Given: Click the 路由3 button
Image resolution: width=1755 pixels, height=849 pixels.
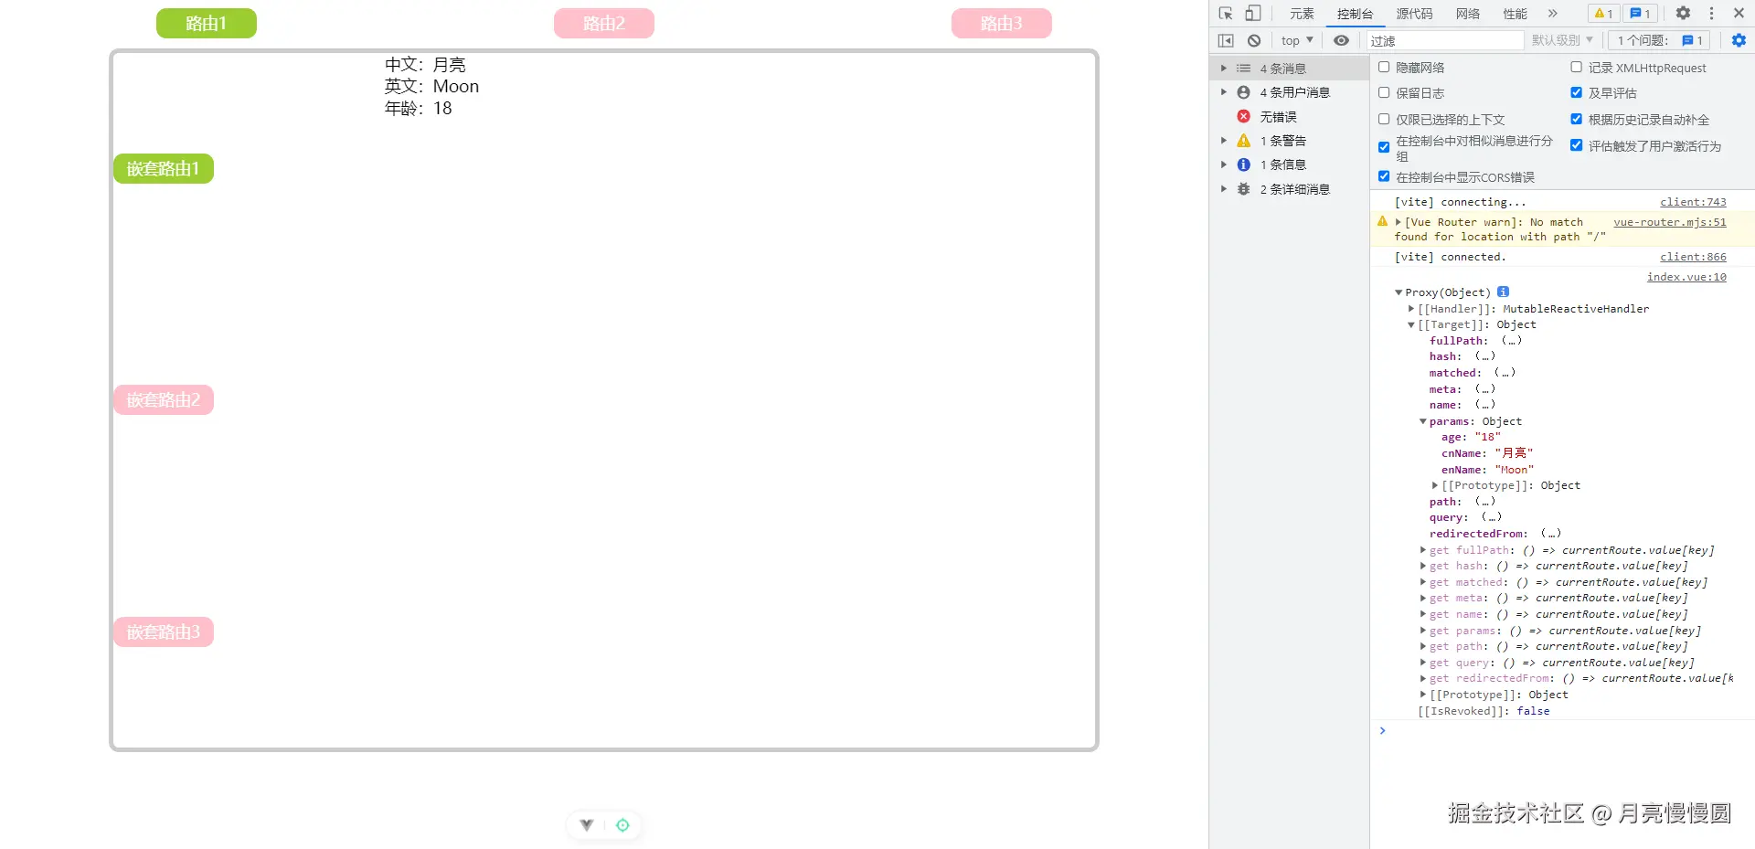Looking at the screenshot, I should (x=1002, y=24).
